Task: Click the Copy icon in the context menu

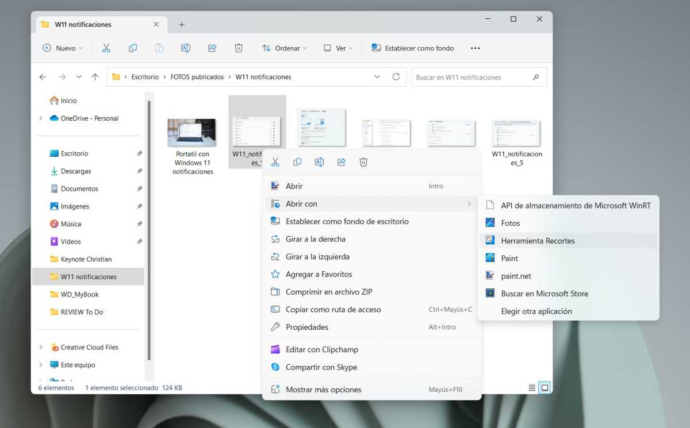Action: (297, 163)
